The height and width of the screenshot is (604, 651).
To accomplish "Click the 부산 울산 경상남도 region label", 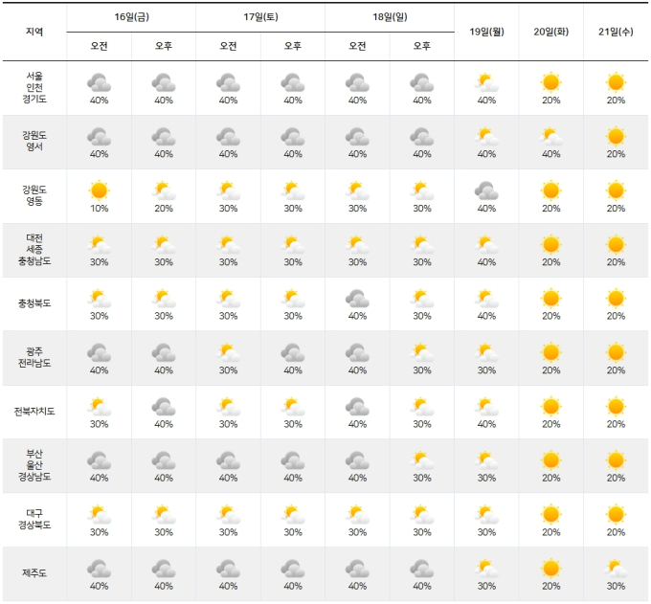I will 34,465.
